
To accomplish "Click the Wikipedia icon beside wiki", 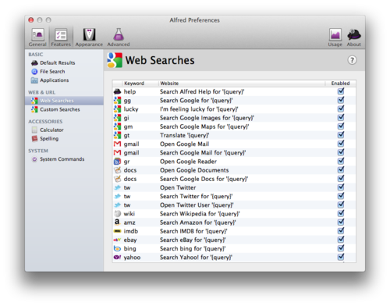I will pos(118,214).
